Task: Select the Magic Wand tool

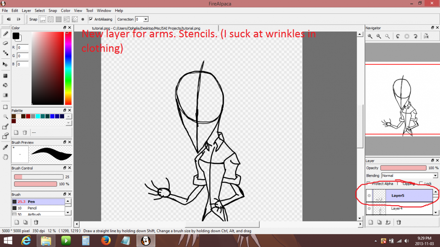Action: [5, 117]
